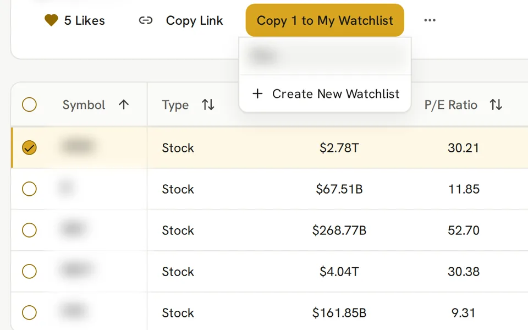Open the blurred symbol in the $268.77B row
This screenshot has width=528, height=330.
[x=73, y=229]
